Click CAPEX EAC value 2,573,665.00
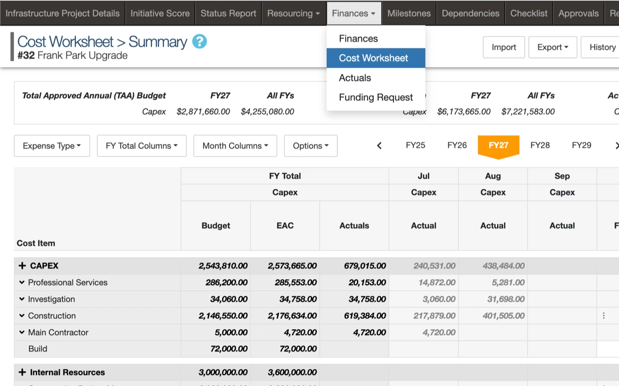The width and height of the screenshot is (619, 386). [292, 266]
